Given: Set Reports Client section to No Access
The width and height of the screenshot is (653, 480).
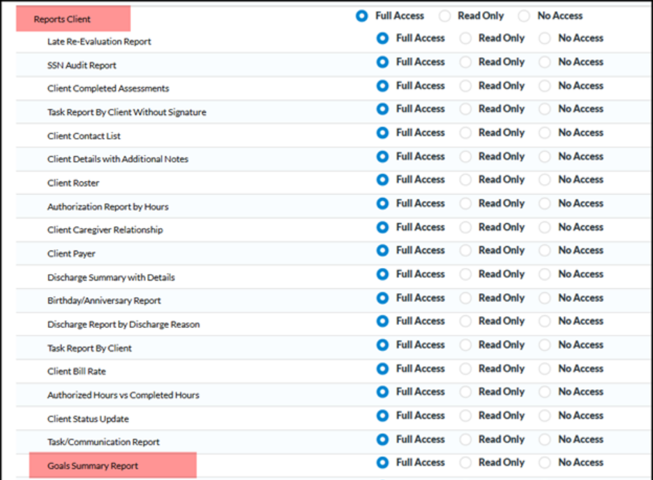Looking at the screenshot, I should click(524, 15).
